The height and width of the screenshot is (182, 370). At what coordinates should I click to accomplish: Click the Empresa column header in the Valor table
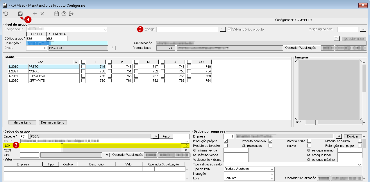(23, 164)
